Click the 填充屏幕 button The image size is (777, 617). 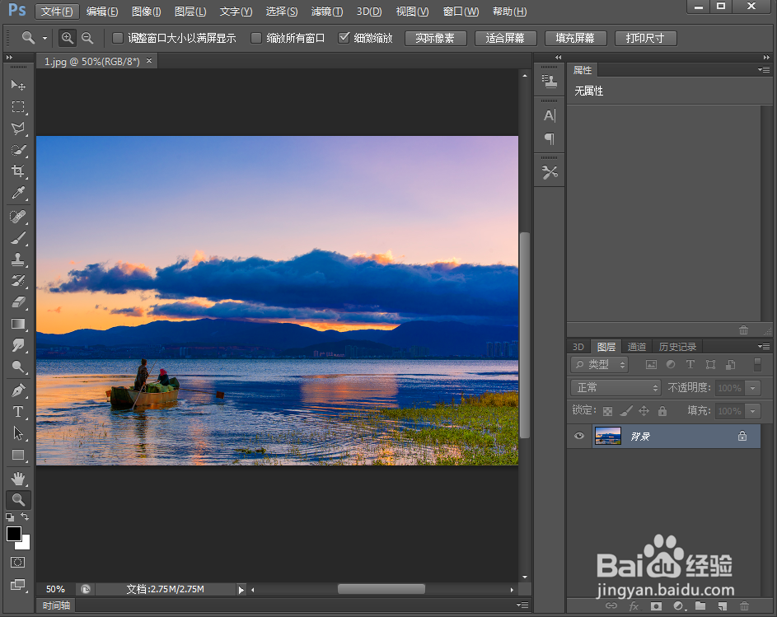[x=575, y=38]
